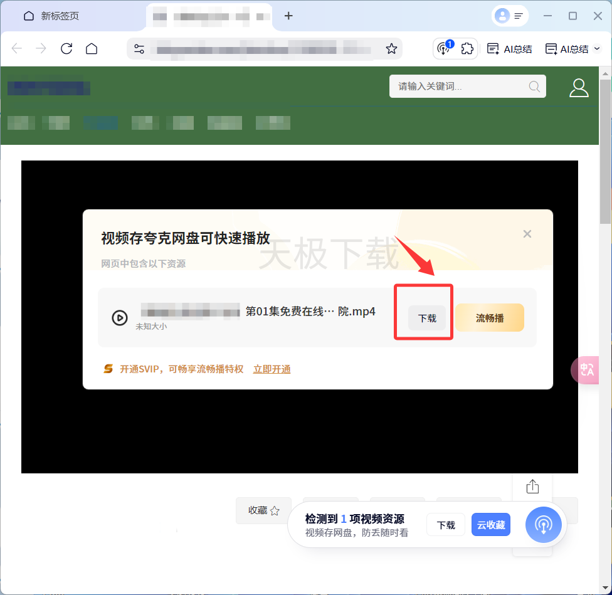Click the 收藏 favorite button
Image resolution: width=612 pixels, height=595 pixels.
click(263, 510)
